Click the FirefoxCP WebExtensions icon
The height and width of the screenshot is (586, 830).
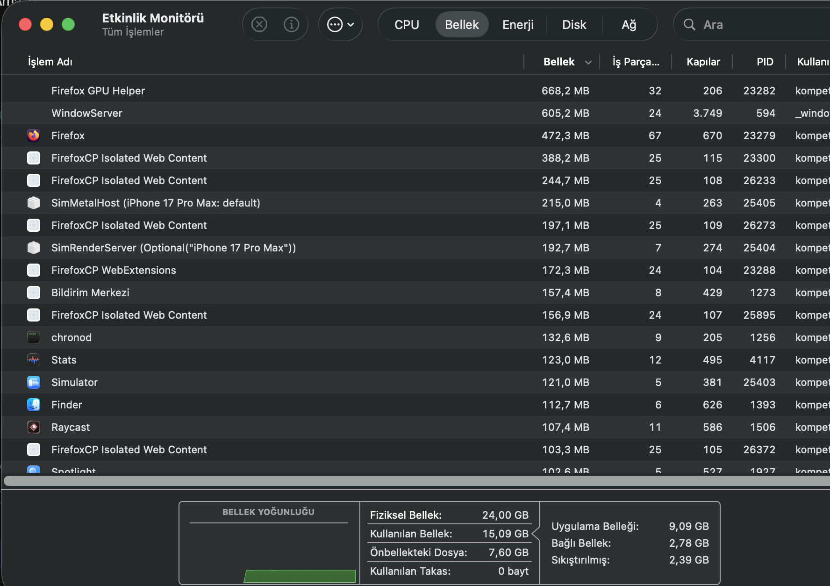[x=34, y=270]
